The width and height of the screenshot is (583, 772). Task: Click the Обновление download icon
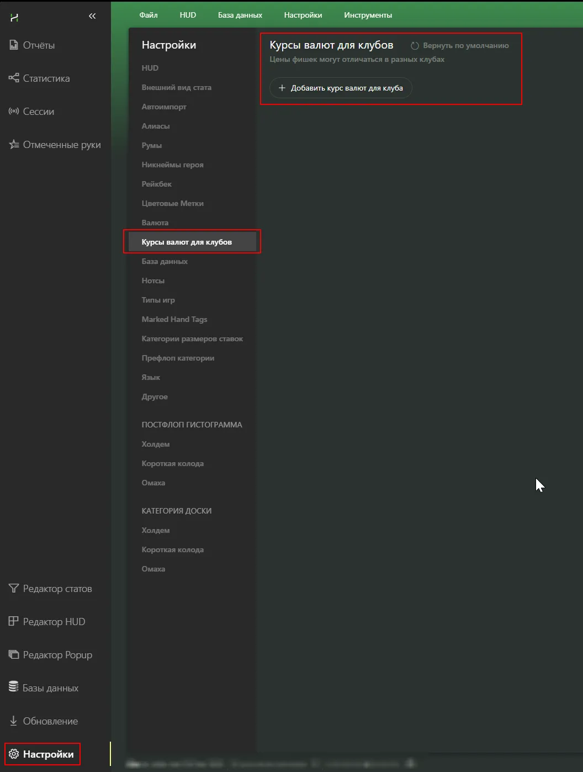pos(14,721)
